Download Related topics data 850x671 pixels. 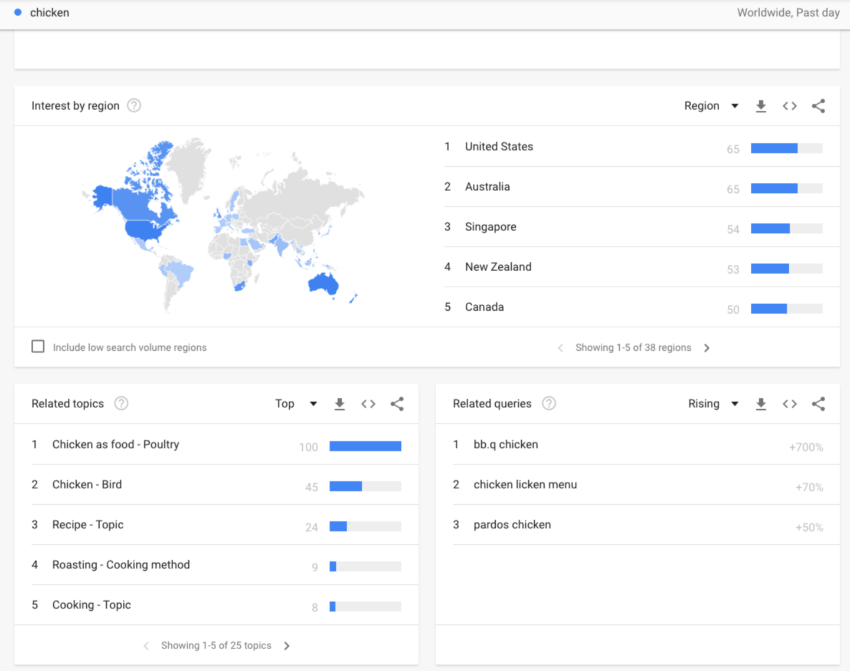(339, 404)
